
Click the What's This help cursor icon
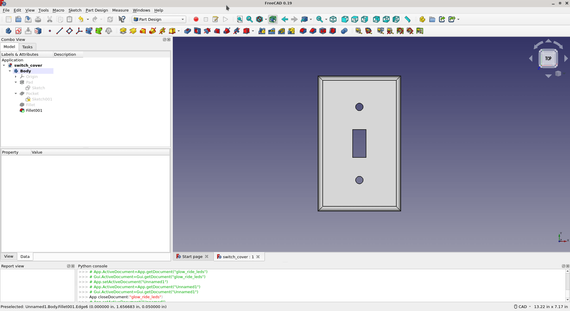pyautogui.click(x=122, y=19)
